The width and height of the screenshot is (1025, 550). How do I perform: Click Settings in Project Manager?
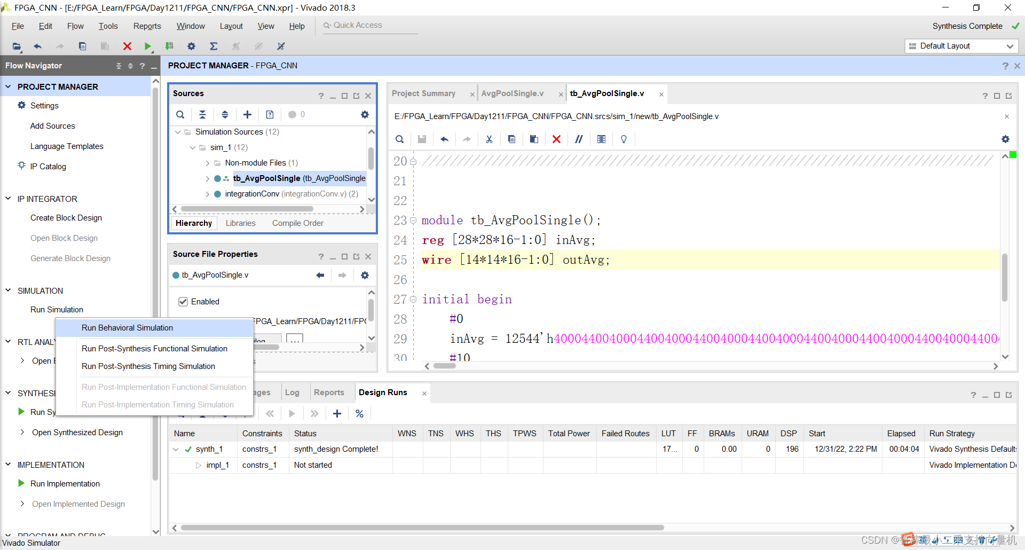click(44, 106)
